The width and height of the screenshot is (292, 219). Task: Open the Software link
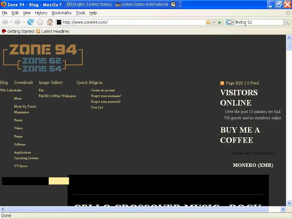(x=20, y=145)
